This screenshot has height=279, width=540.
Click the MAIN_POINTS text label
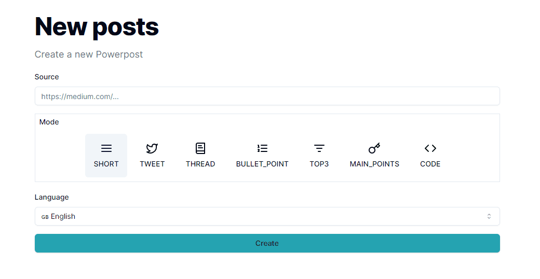[374, 164]
